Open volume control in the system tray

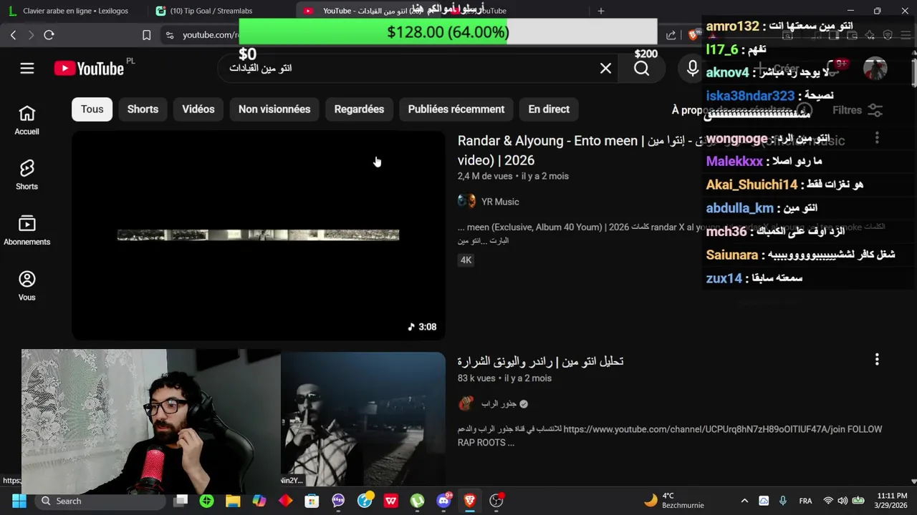[842, 501]
